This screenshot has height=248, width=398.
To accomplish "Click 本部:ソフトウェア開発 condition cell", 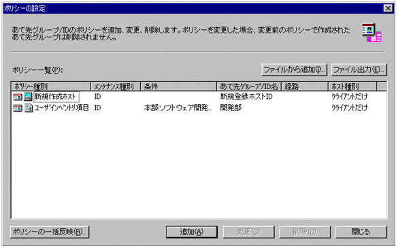I will 178,108.
